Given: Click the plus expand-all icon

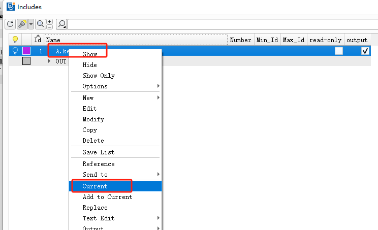Looking at the screenshot, I should pyautogui.click(x=49, y=21).
